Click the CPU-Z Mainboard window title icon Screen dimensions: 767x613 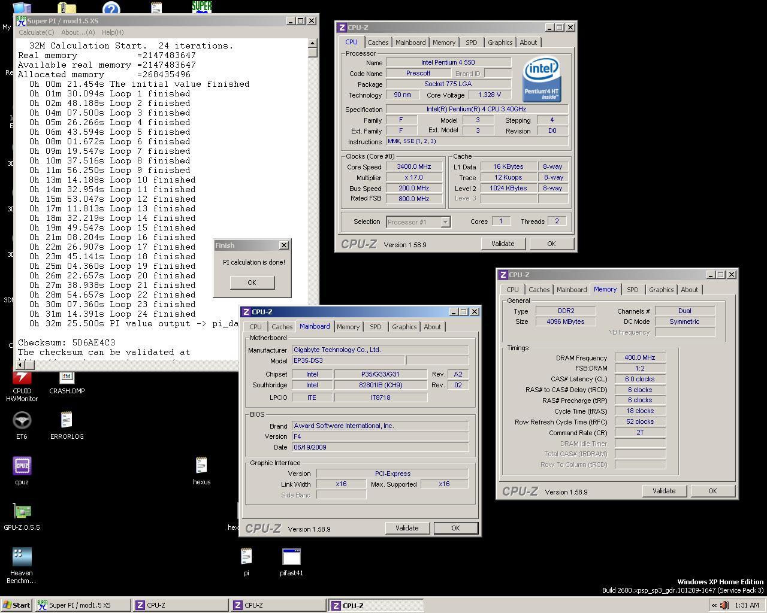(246, 311)
